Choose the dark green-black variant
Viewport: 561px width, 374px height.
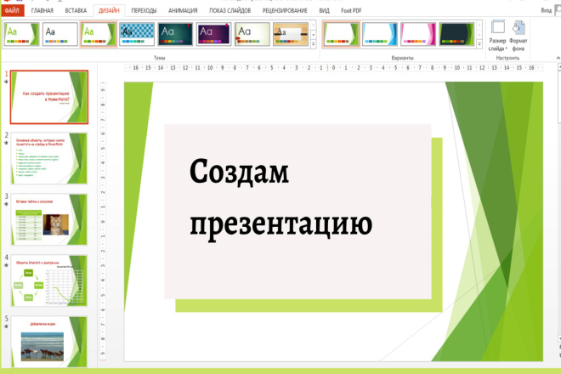click(456, 34)
